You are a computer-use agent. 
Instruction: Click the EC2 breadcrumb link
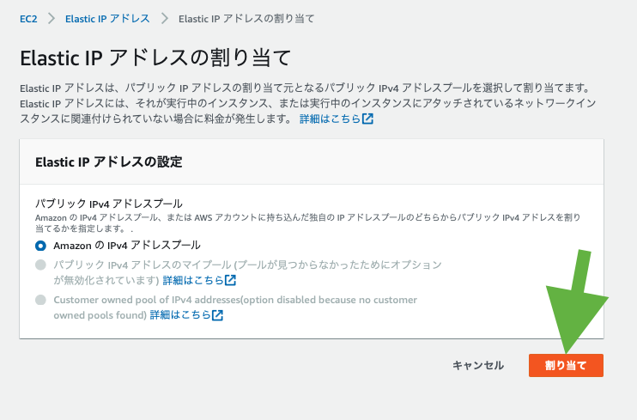(x=28, y=18)
